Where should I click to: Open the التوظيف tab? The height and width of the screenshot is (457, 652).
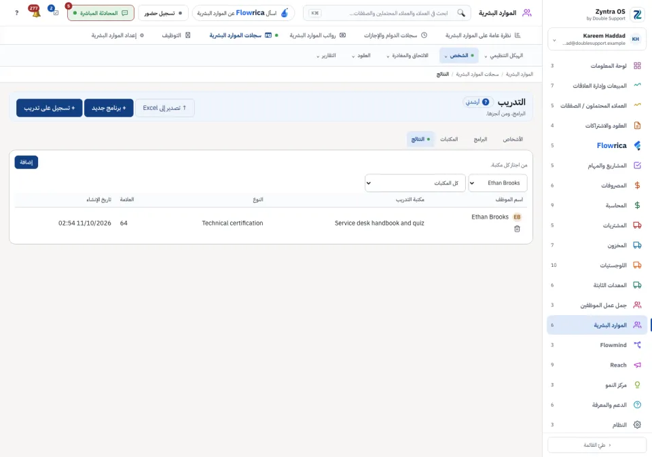point(176,35)
